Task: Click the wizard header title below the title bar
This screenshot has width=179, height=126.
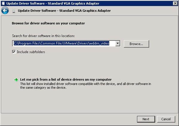Action: tap(64, 11)
